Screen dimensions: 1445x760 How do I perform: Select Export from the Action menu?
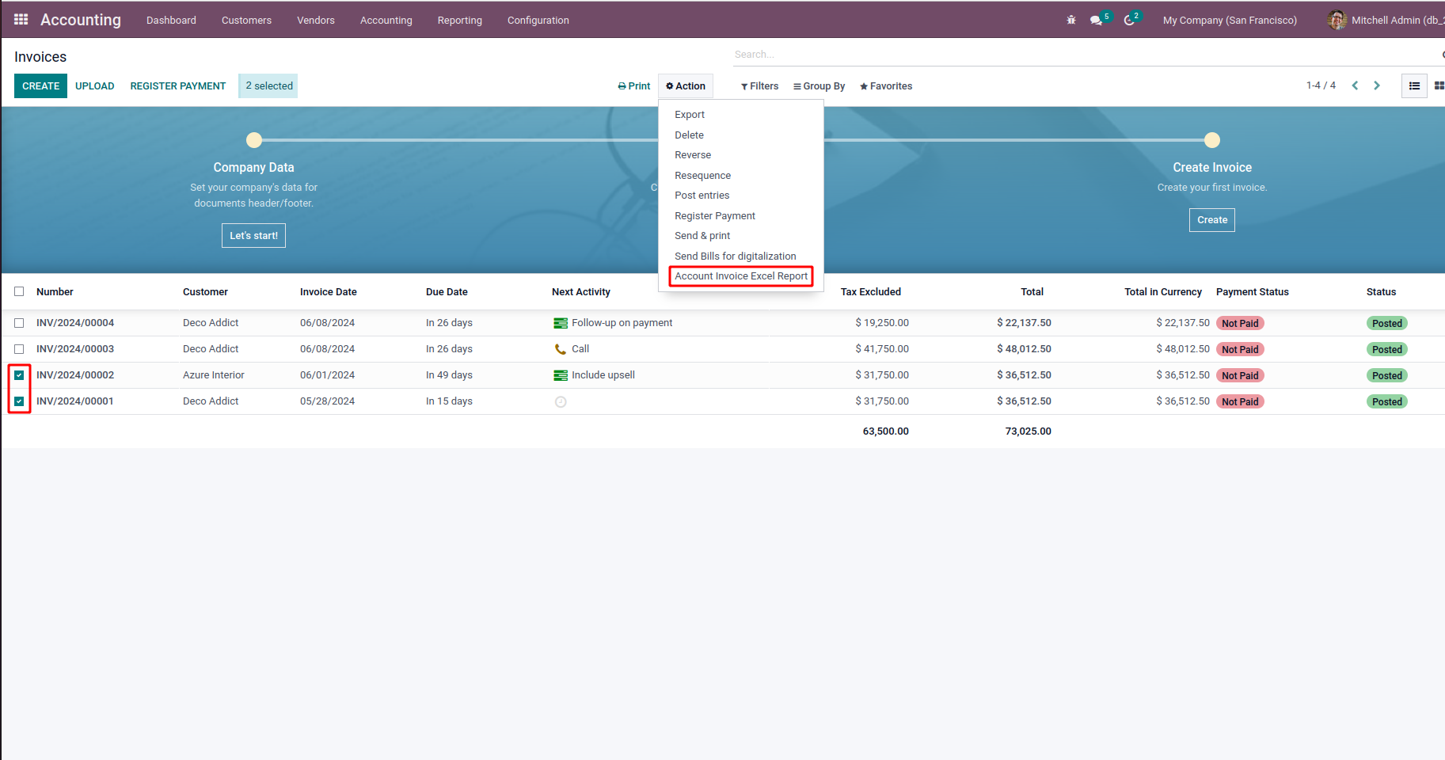(x=690, y=115)
